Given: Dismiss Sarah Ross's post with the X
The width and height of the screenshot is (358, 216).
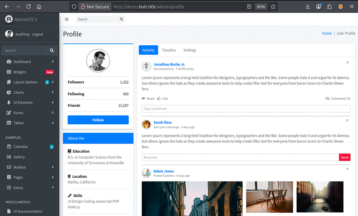Looking at the screenshot, I should [347, 120].
